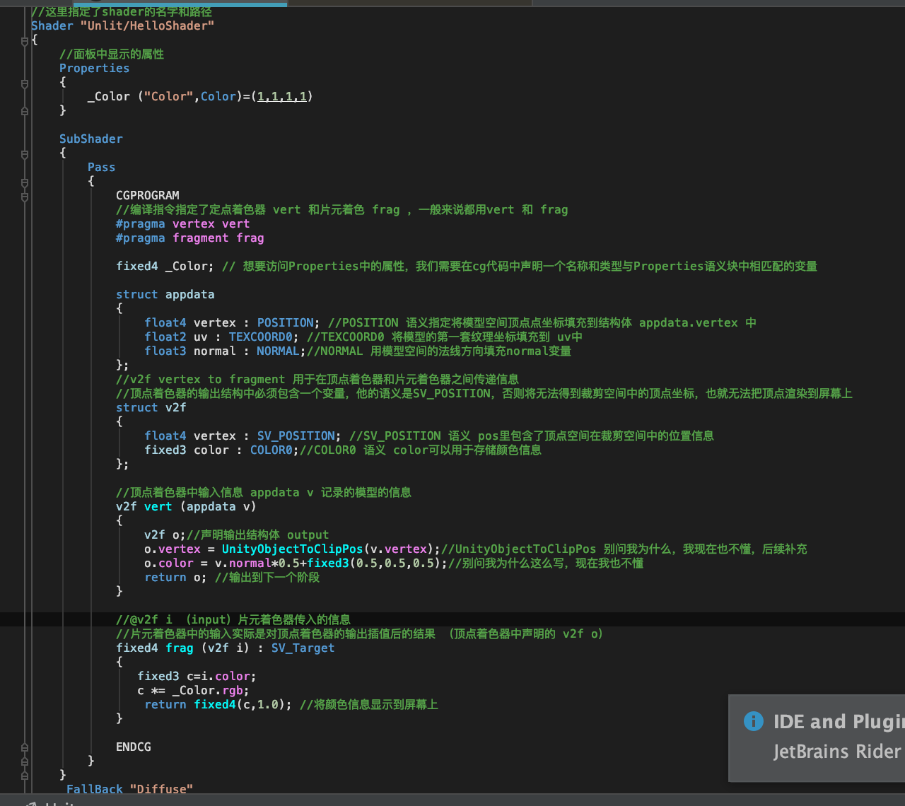905x806 pixels.
Task: Click fold end marker at SubShader closing brace
Action: click(x=25, y=776)
